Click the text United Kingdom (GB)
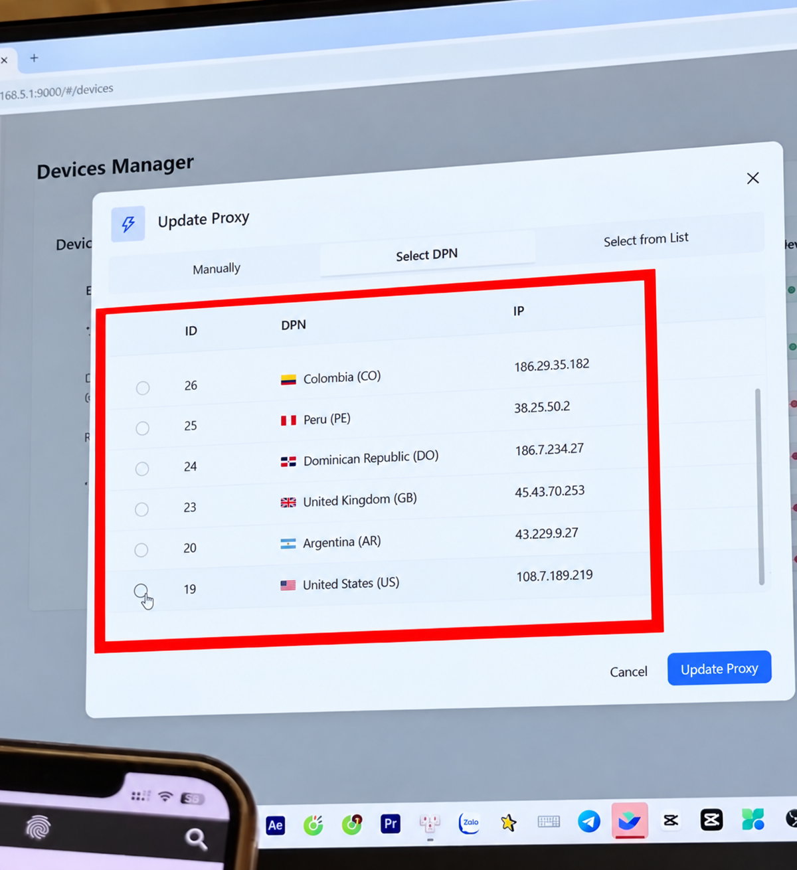Screen dimensions: 797x870 click(360, 500)
